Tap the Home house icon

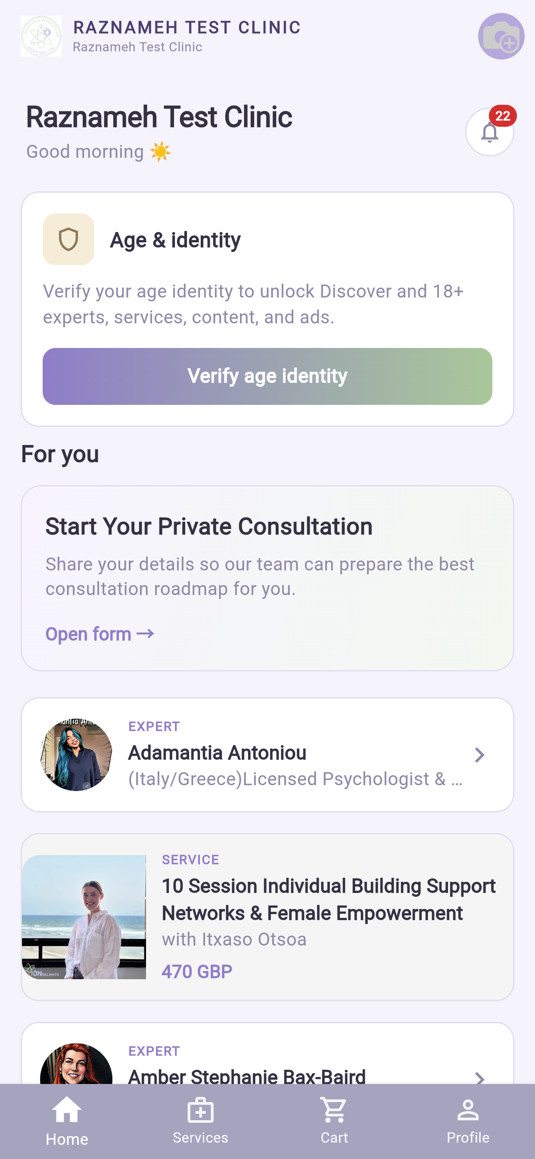(x=67, y=1109)
